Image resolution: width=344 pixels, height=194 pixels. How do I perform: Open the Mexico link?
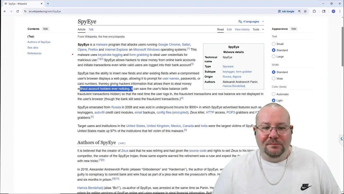[x=176, y=126]
